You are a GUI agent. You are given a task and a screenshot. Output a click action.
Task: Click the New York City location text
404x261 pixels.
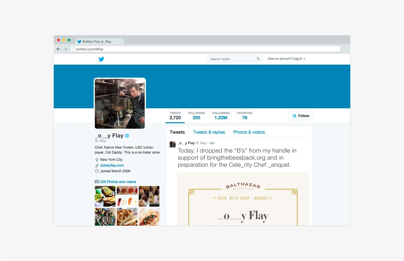[x=111, y=159]
